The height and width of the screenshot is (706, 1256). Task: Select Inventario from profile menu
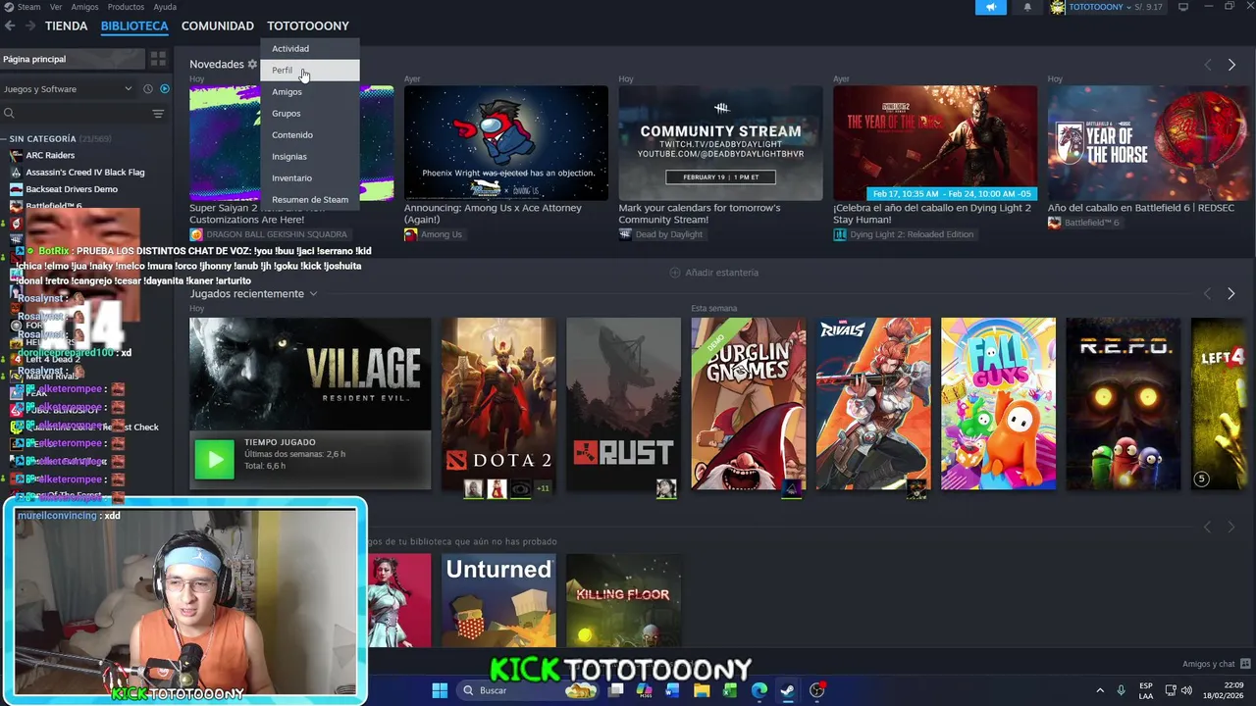309,177
